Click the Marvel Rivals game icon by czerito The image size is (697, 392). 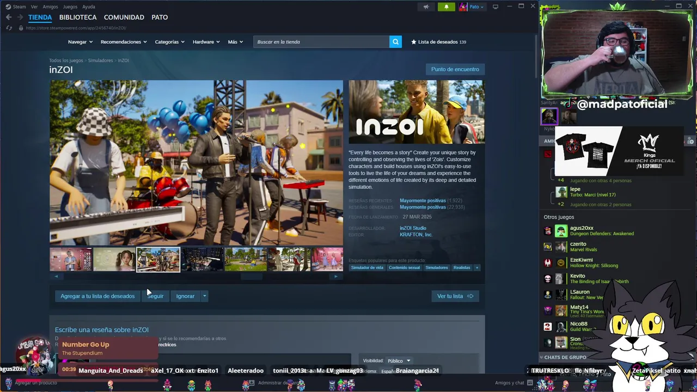[548, 247]
